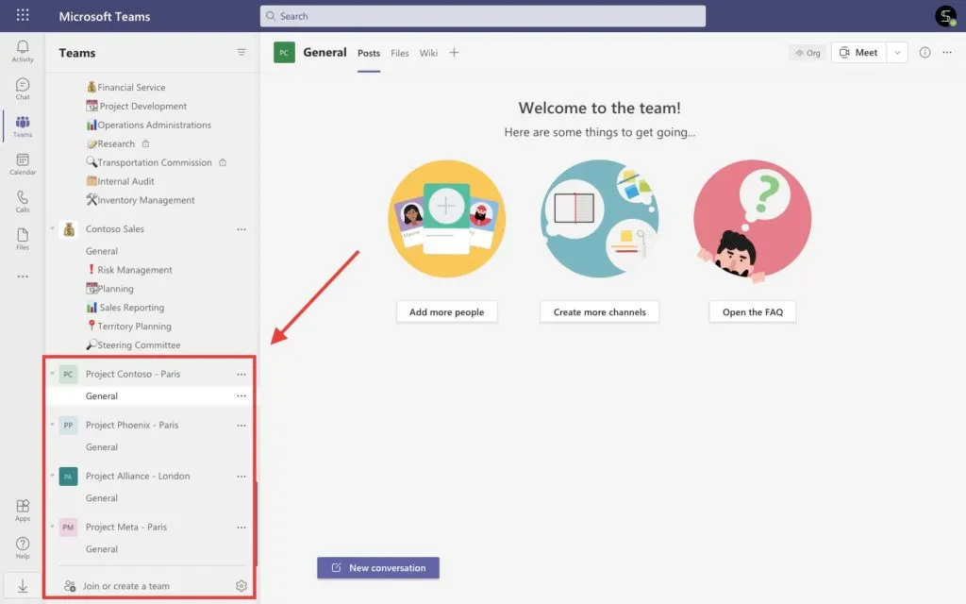This screenshot has width=966, height=604.
Task: Open more options for selected General channel
Action: (x=241, y=396)
